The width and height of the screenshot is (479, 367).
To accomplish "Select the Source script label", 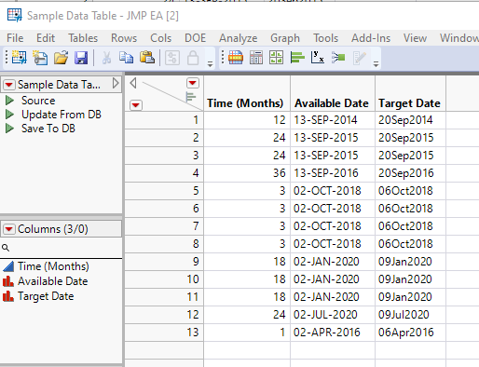I will coord(38,101).
